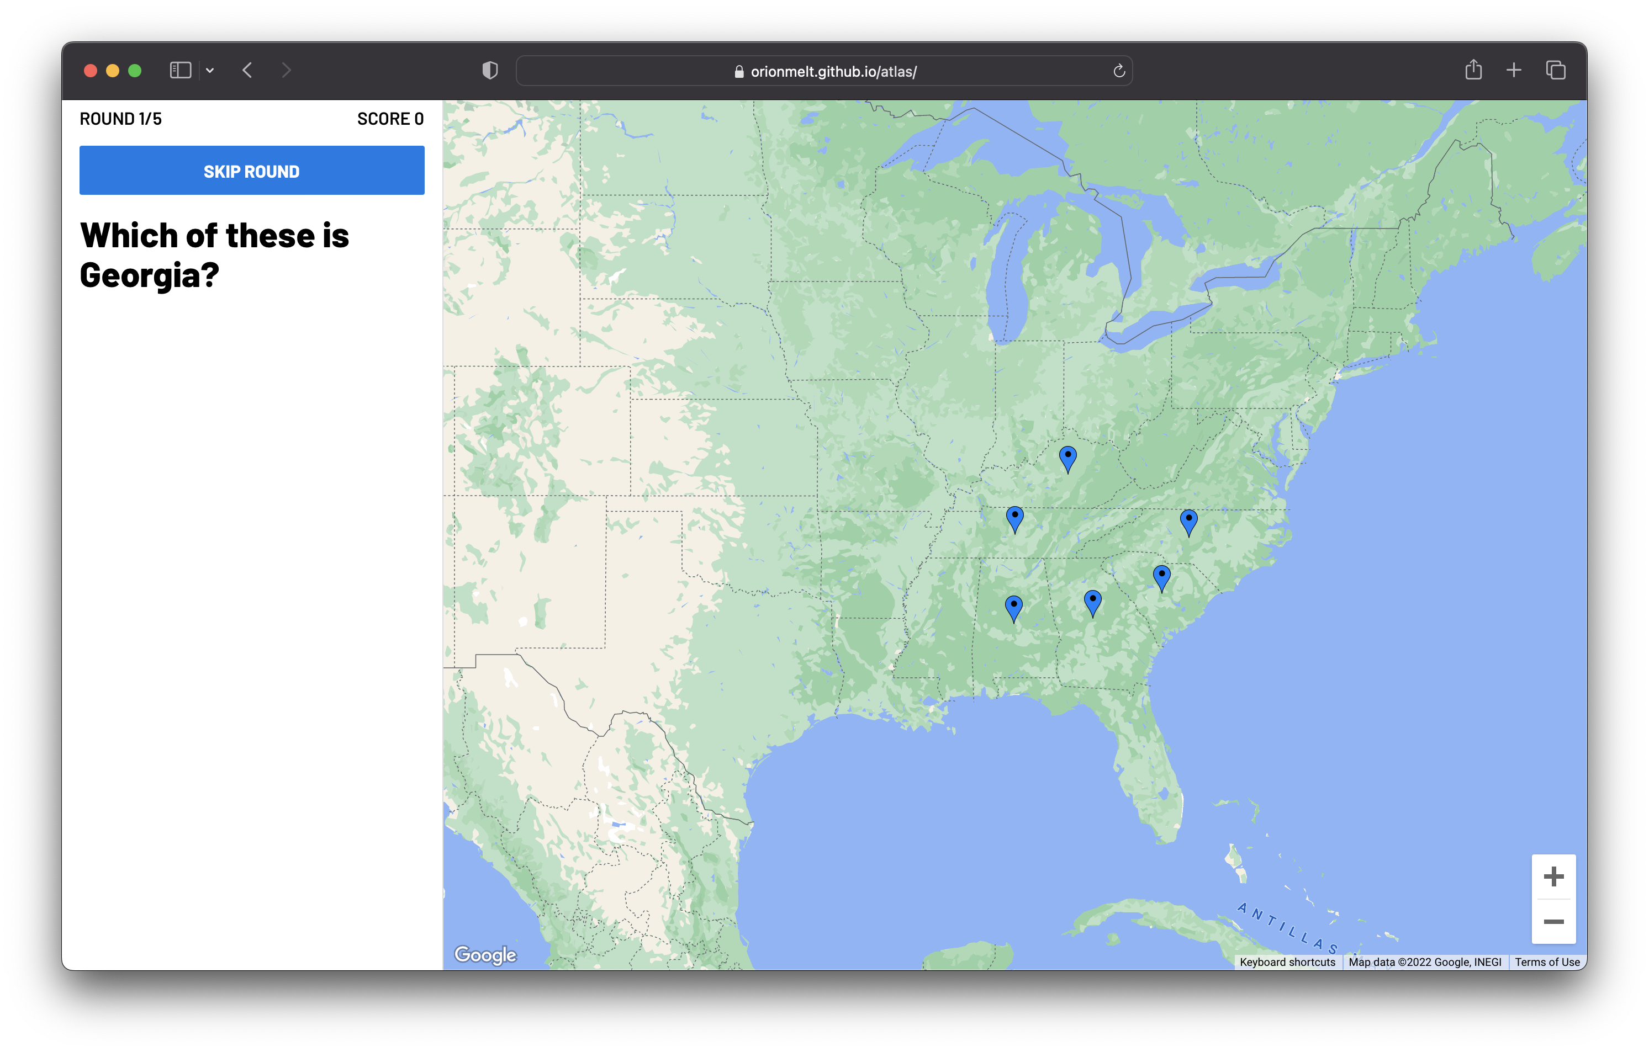Zoom out the map with minus button
1649x1052 pixels.
tap(1553, 921)
